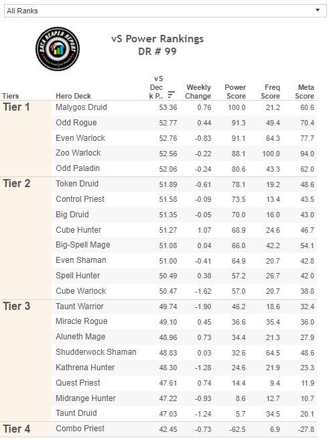Viewport: 333px width, 440px height.
Task: Select the Hero Deck column header
Action: pyautogui.click(x=74, y=96)
